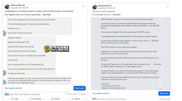The image size is (182, 101).
Task: Click the public audience globe by September 20
Action: [x=27, y=8]
